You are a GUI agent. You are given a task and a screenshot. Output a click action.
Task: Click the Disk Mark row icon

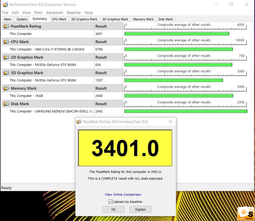click(6, 104)
